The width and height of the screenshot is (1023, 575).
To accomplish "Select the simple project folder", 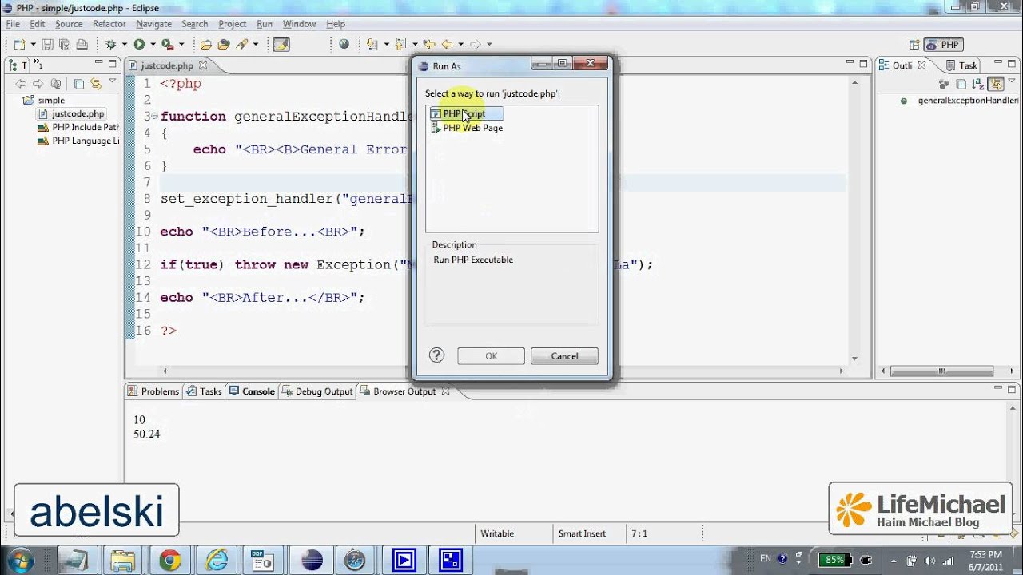I will point(45,101).
